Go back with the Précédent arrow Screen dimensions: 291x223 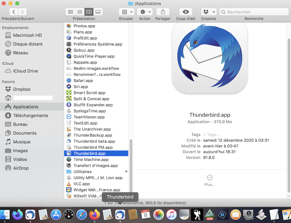(14, 12)
